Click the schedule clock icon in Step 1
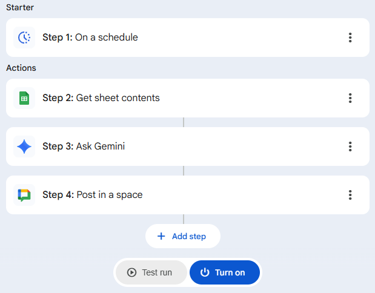 point(24,38)
